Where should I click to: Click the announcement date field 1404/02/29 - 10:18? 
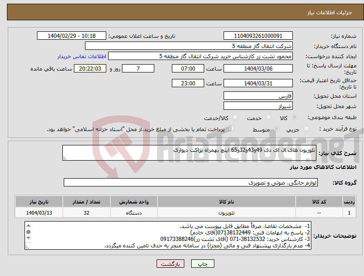point(72,36)
